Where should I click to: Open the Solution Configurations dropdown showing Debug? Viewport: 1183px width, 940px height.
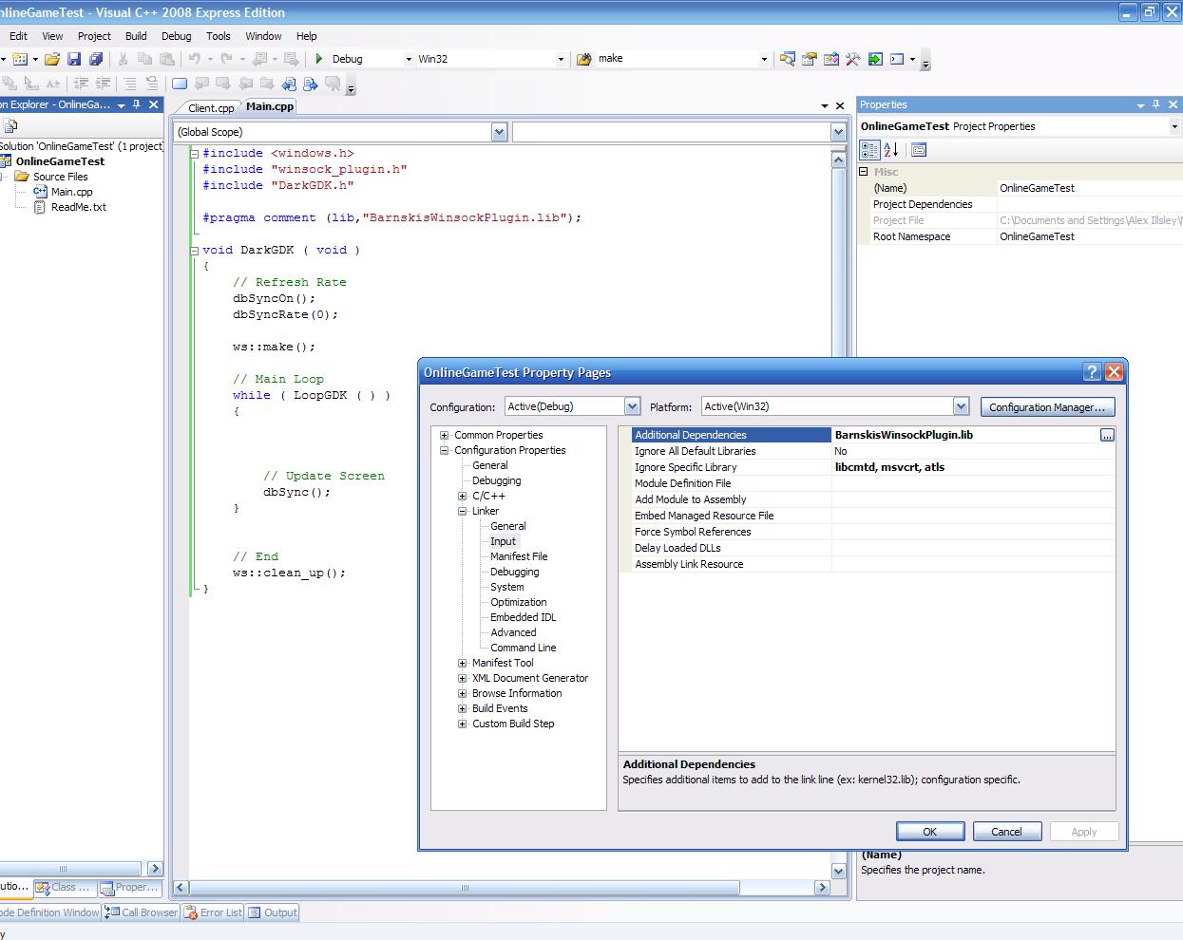click(x=409, y=59)
